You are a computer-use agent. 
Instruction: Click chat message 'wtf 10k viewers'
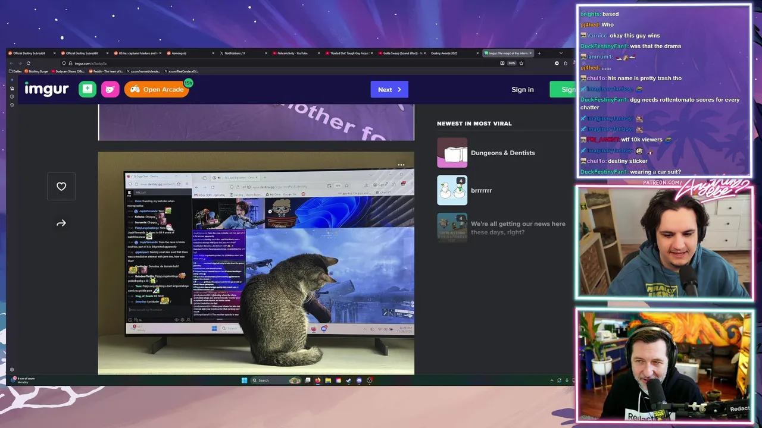point(642,140)
